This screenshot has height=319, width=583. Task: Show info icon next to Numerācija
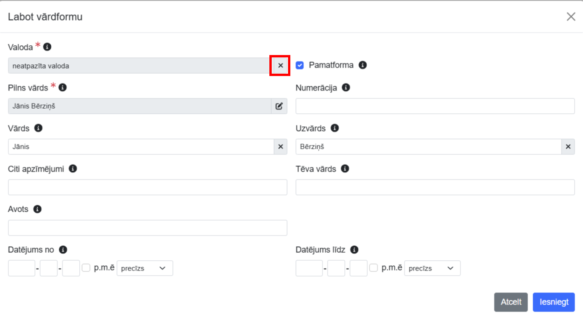(346, 88)
